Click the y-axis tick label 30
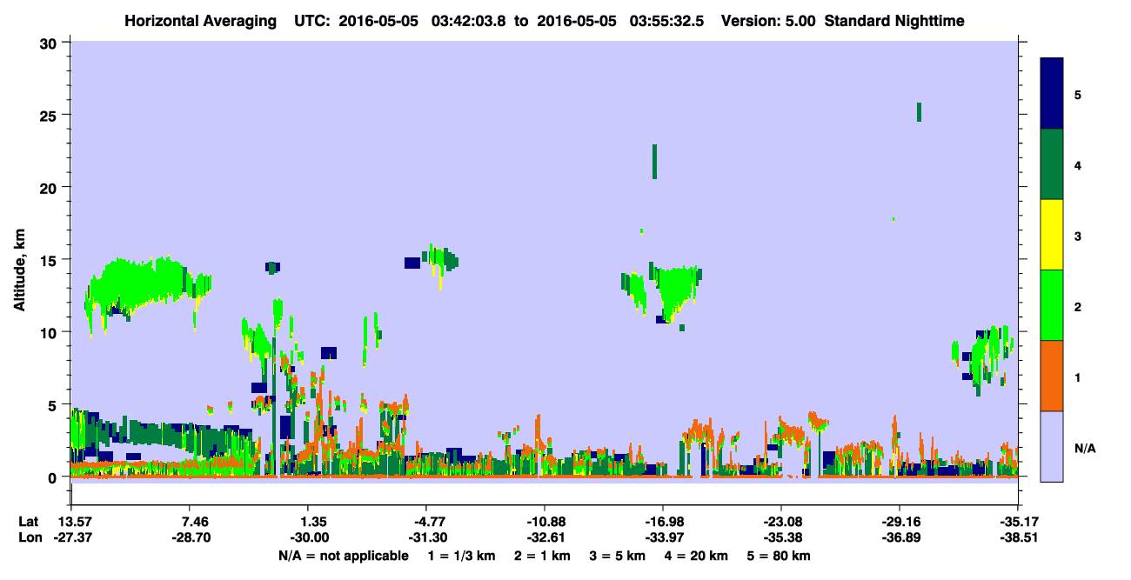The height and width of the screenshot is (580, 1131). point(50,43)
